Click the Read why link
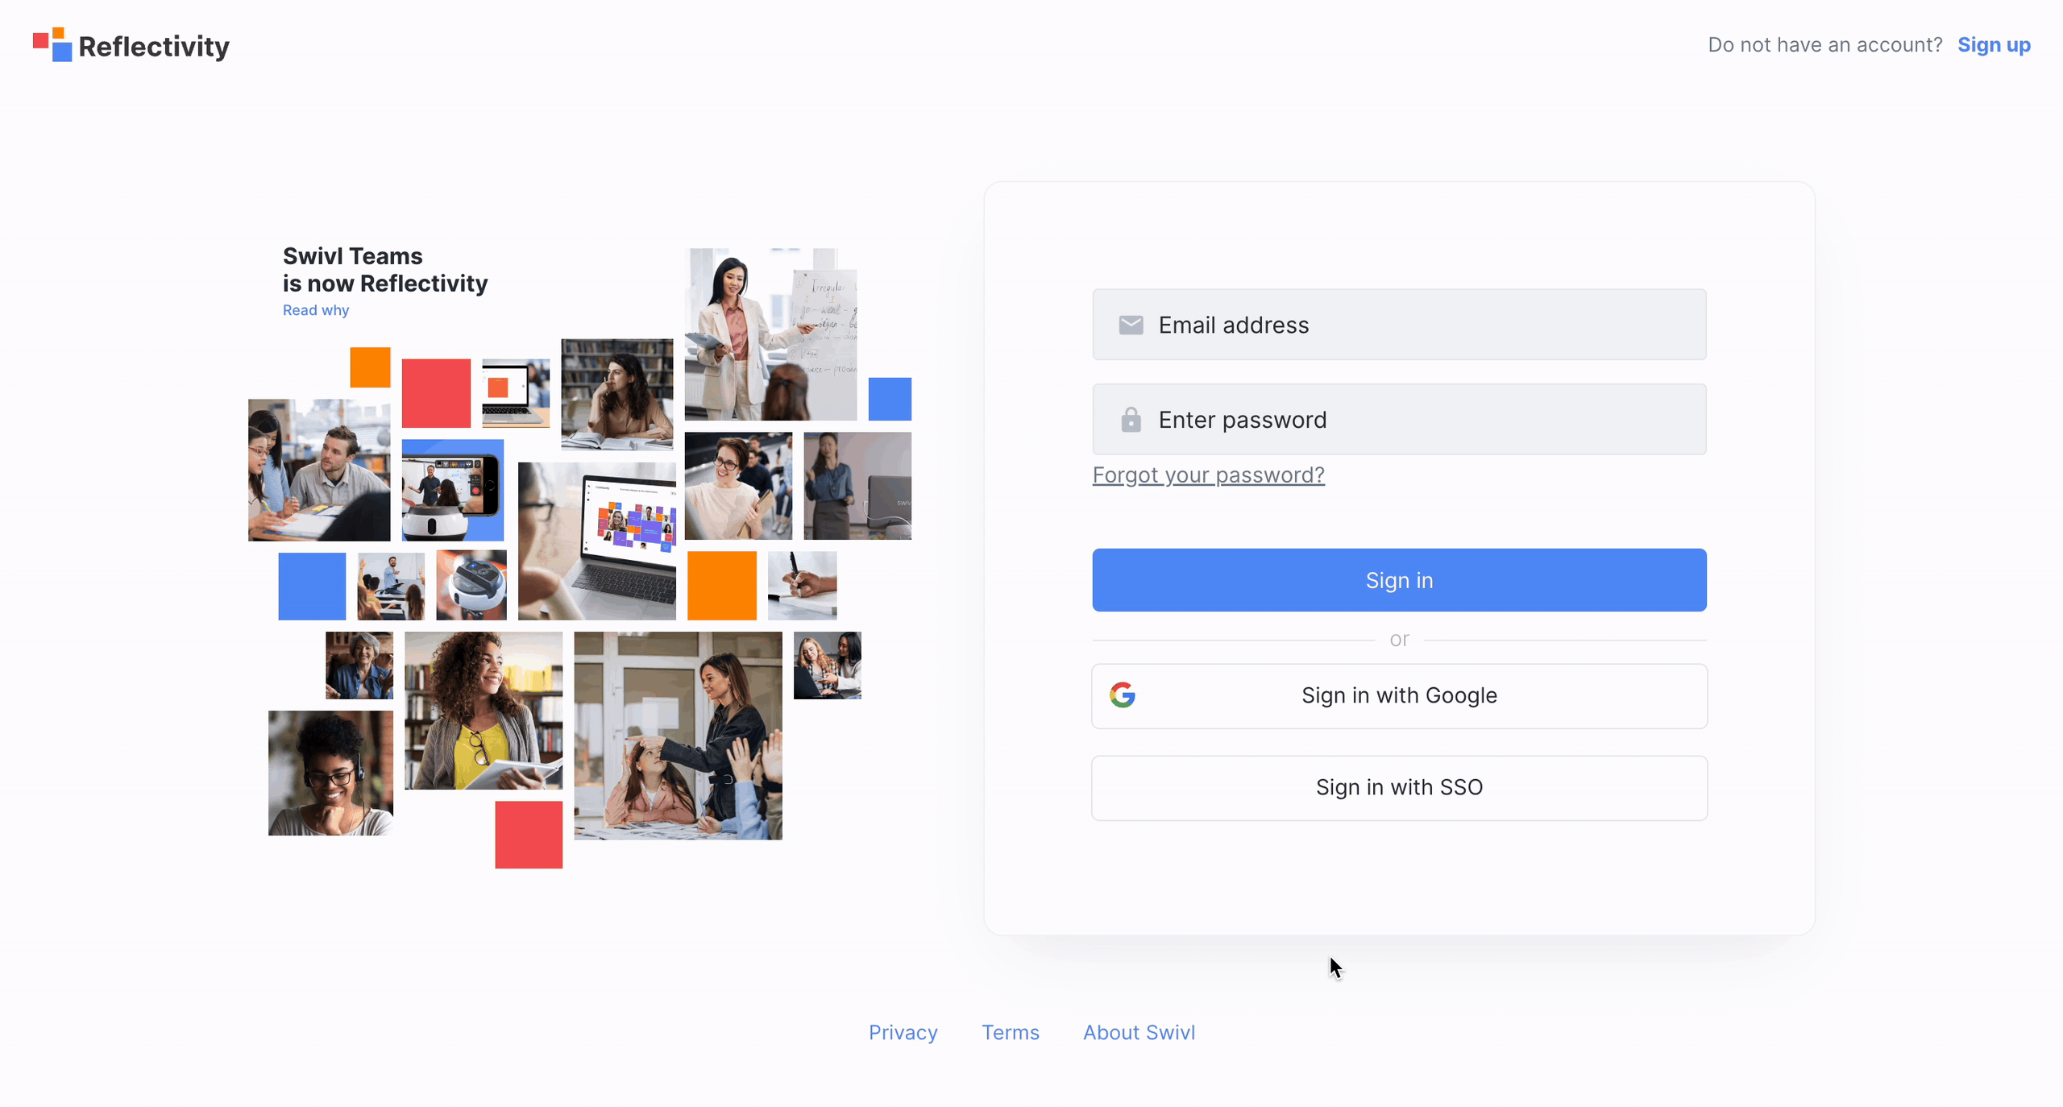 [317, 311]
